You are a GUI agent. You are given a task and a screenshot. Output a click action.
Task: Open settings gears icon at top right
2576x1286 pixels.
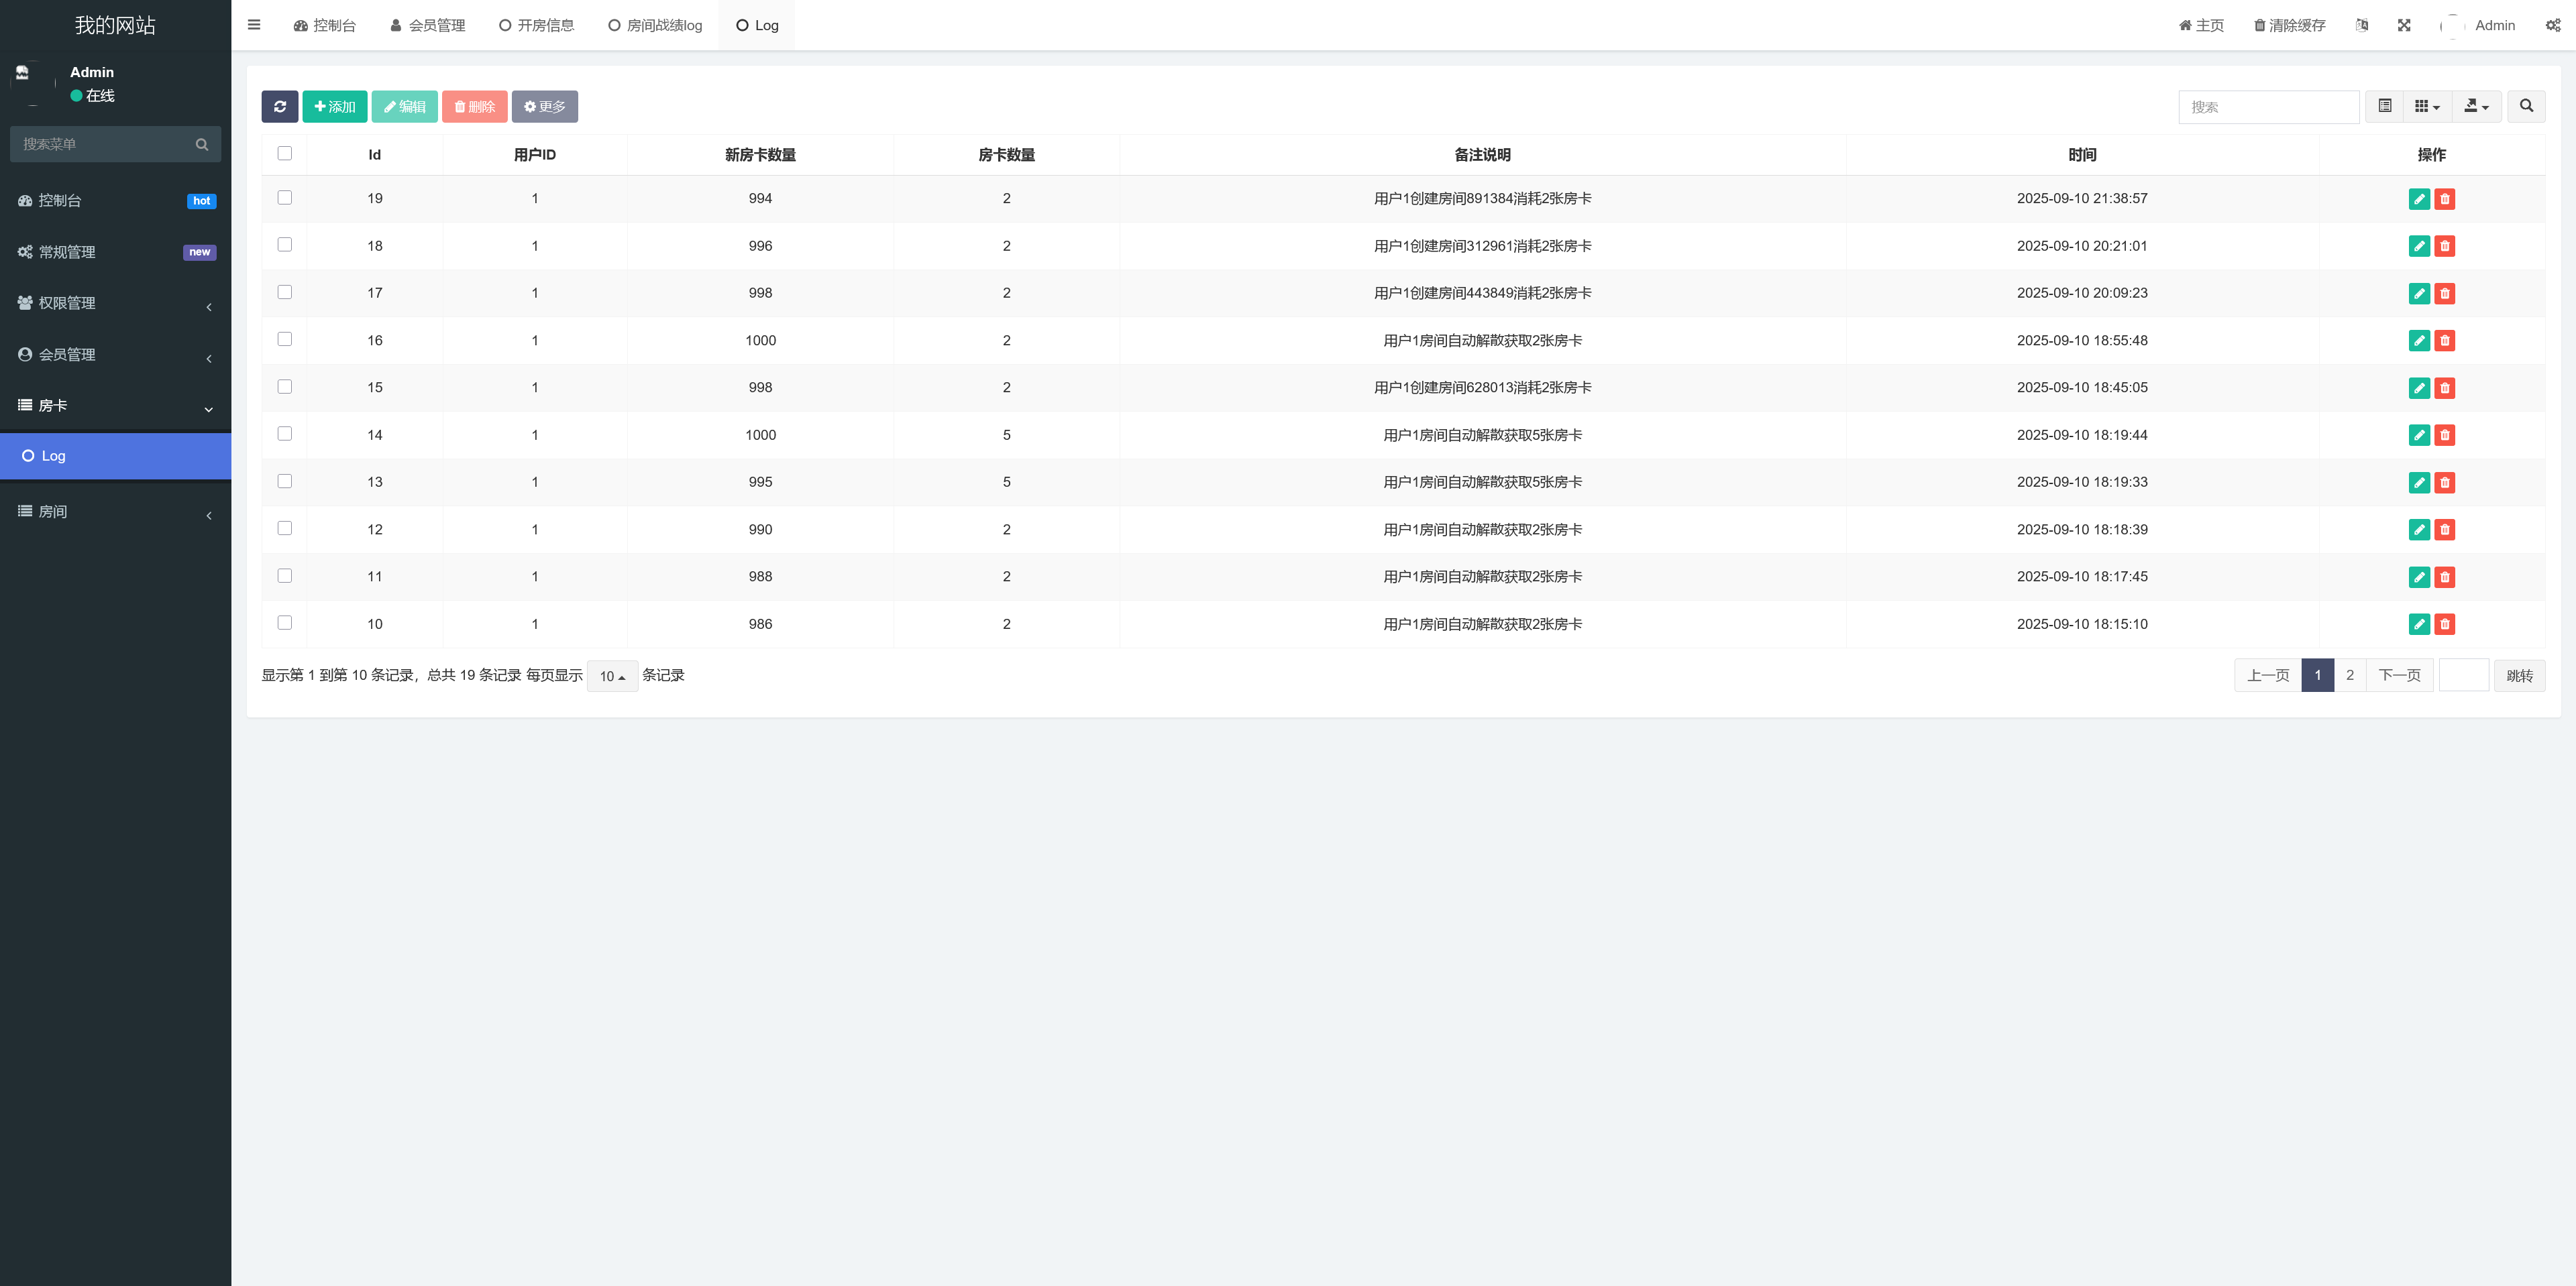pos(2553,25)
